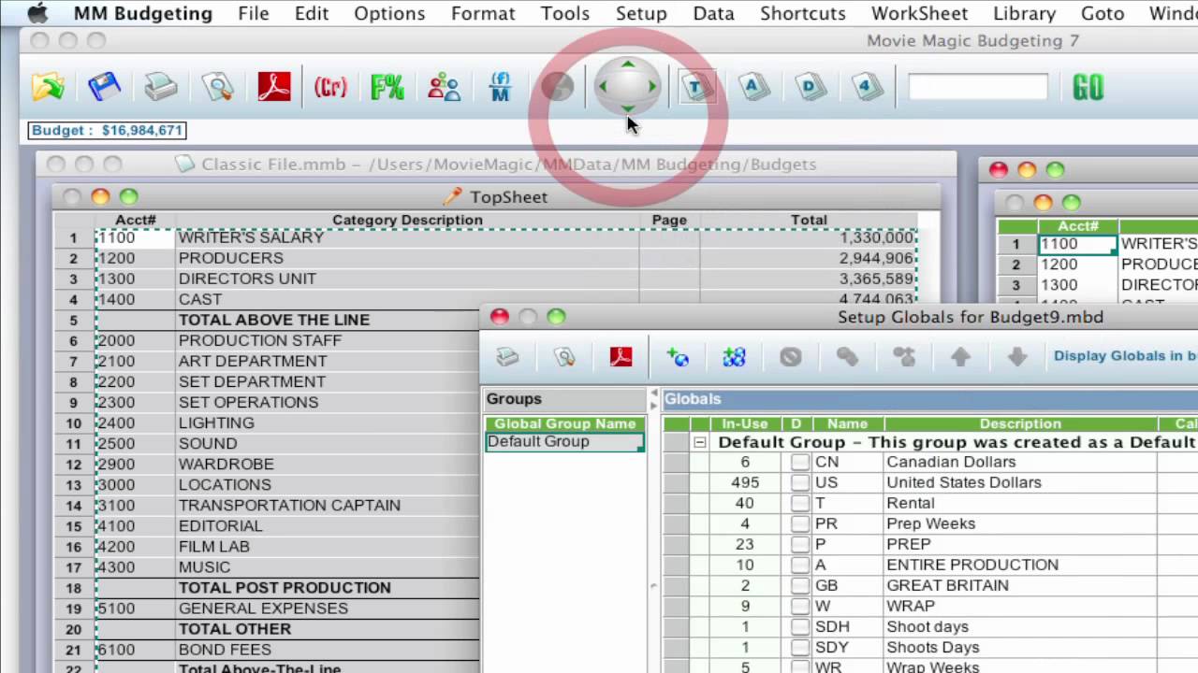Click the green GO button
This screenshot has height=673, width=1198.
tap(1088, 88)
